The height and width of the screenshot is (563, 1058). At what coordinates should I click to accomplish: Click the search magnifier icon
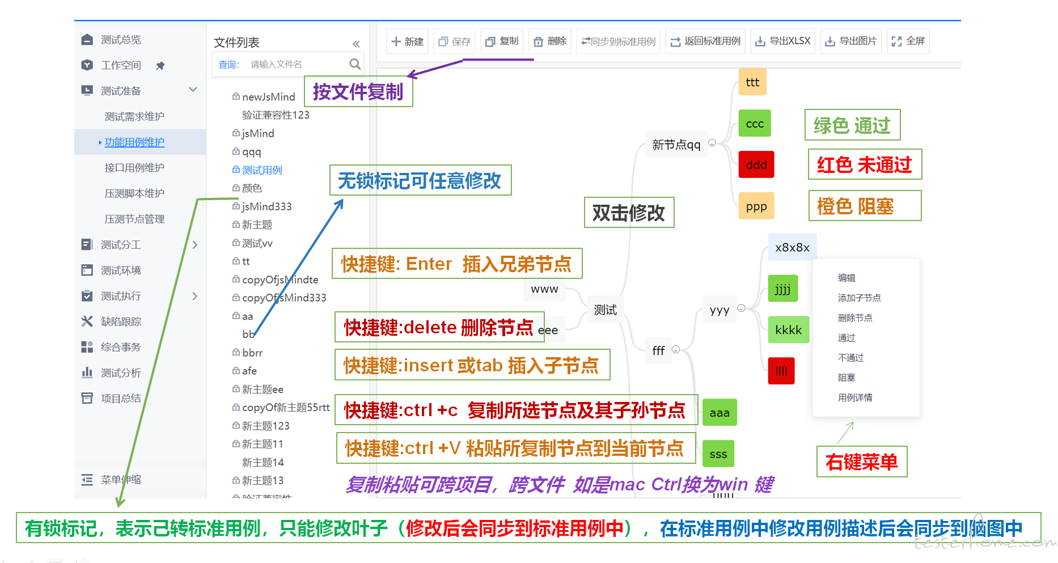coord(355,64)
